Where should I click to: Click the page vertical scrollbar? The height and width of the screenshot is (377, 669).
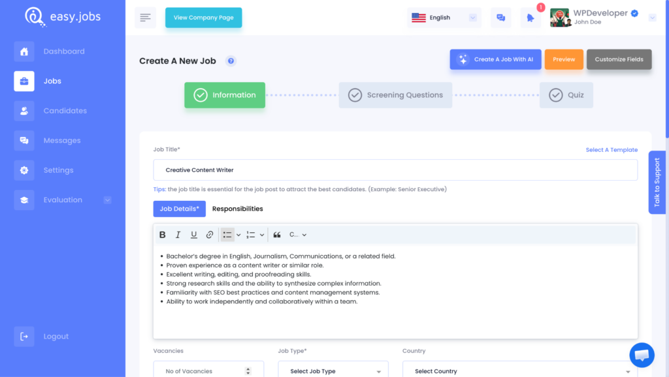click(667, 68)
